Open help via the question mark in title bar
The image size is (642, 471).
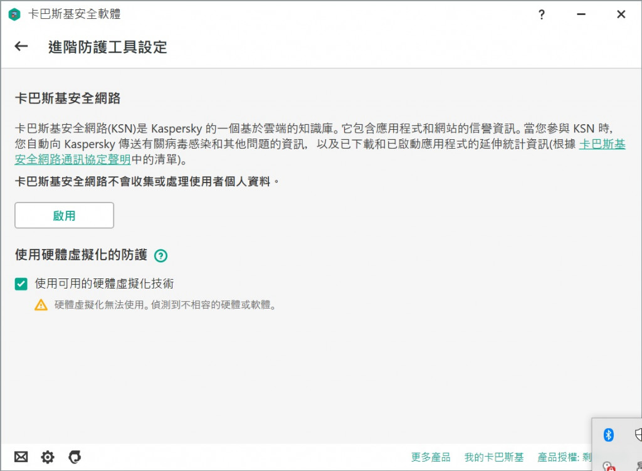pos(541,15)
